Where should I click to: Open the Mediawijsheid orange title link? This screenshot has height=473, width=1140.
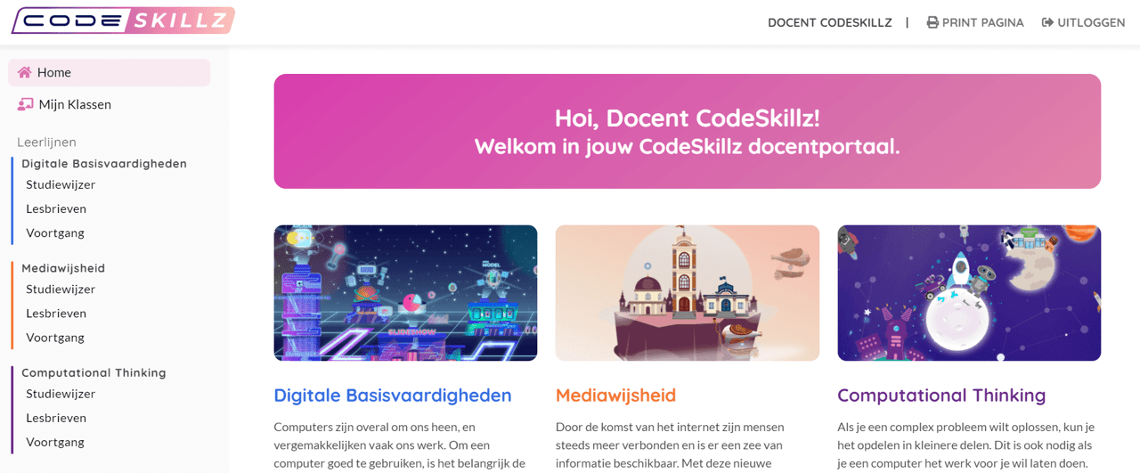(615, 395)
